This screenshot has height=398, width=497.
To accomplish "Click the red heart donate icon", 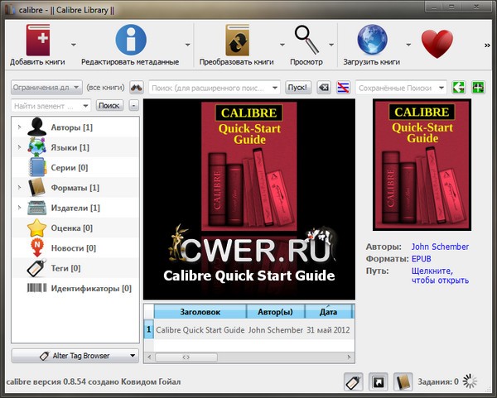I will click(437, 43).
